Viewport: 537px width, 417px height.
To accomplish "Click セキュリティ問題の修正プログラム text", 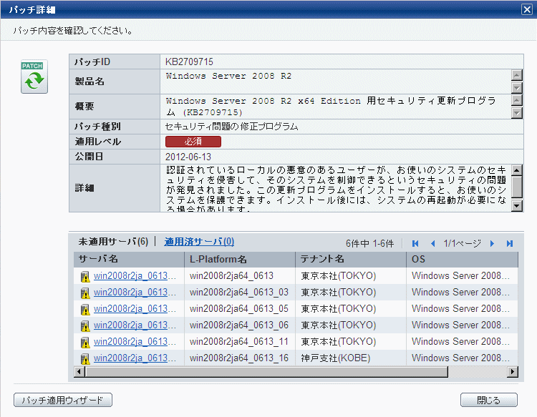I will 231,127.
